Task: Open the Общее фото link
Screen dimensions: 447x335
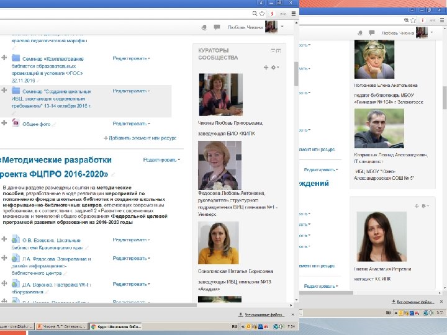Action: 36,124
